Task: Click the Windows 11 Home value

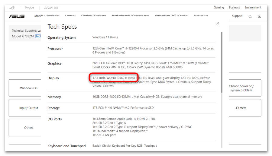Action: pos(105,37)
